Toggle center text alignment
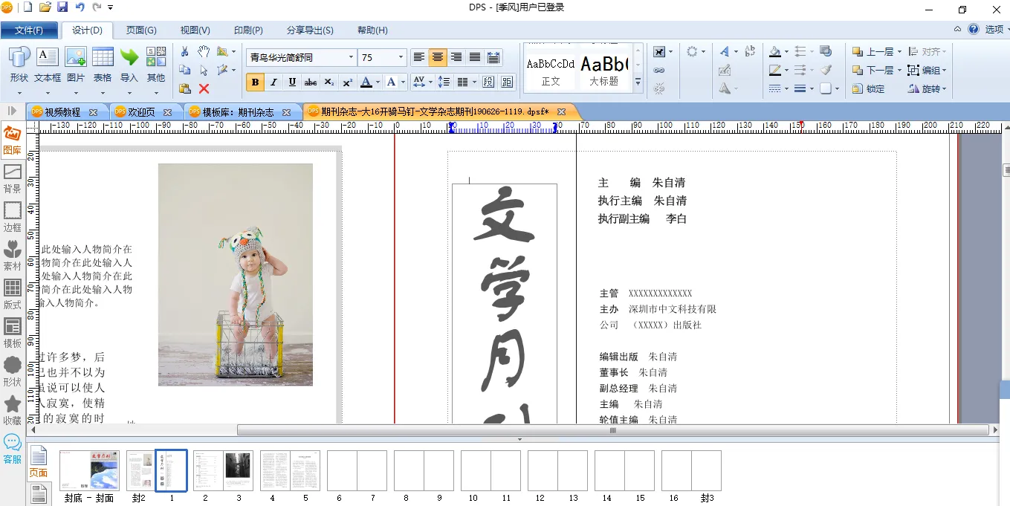The height and width of the screenshot is (506, 1010). tap(438, 57)
